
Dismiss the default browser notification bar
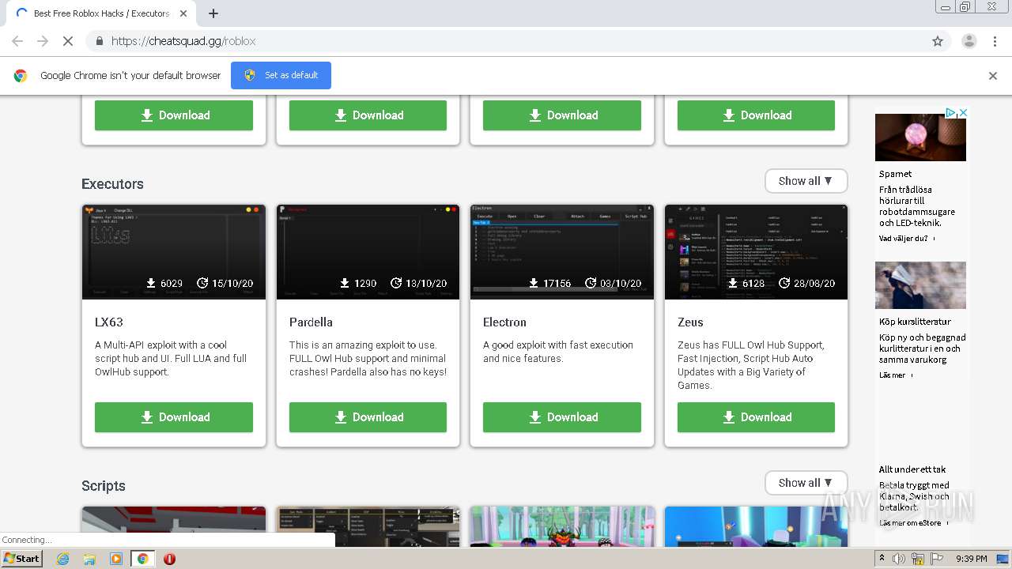(993, 76)
